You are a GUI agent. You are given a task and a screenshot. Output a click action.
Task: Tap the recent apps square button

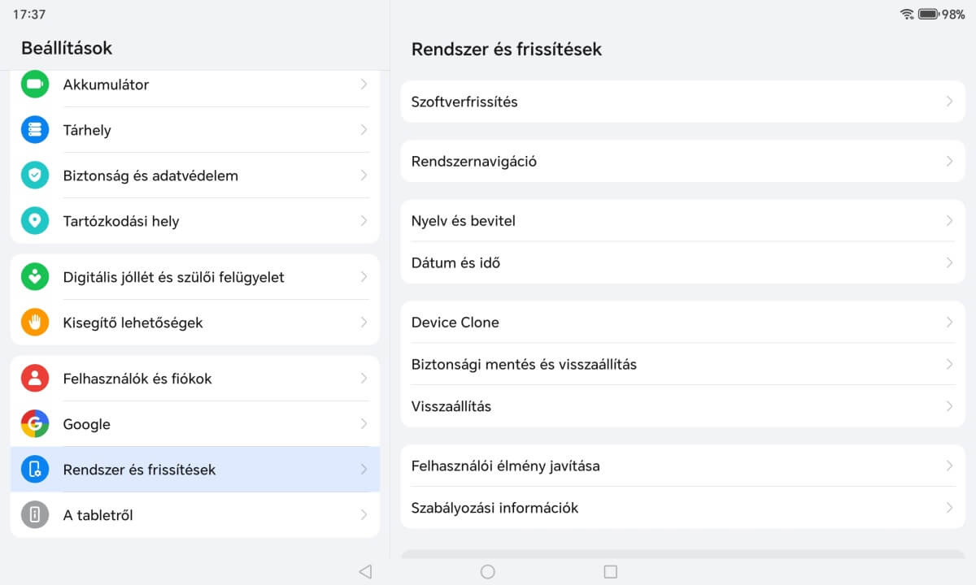[611, 572]
